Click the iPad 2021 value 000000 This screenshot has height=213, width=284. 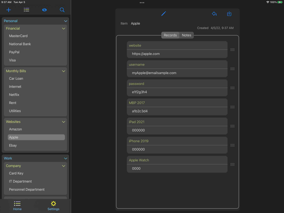(x=138, y=130)
